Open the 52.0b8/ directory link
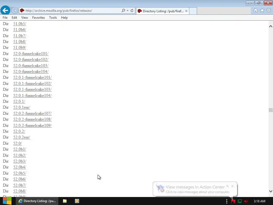Viewport: 273px width, 205px height. (x=20, y=191)
